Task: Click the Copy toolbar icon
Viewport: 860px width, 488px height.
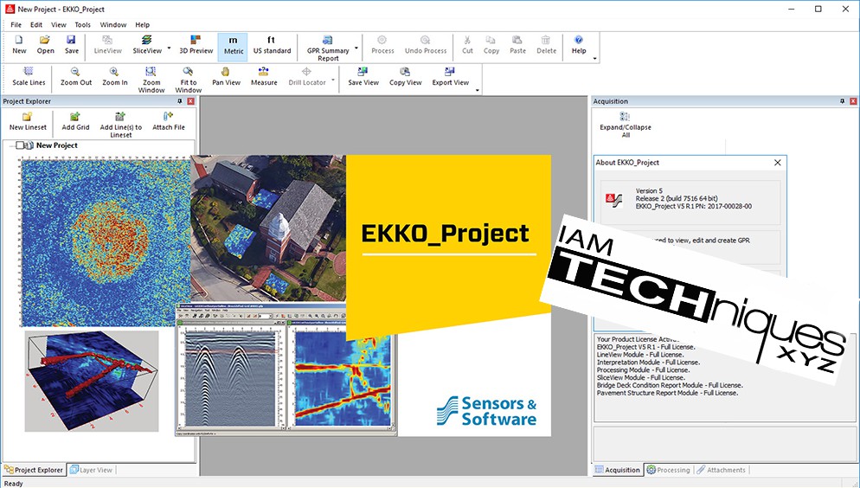Action: click(x=491, y=45)
